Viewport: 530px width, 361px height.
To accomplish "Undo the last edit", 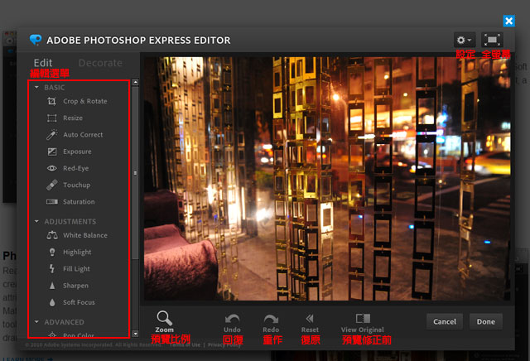I will 232,319.
